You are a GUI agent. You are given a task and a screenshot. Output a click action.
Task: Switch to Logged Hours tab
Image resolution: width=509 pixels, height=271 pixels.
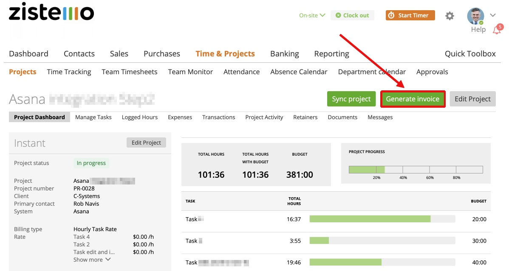pos(140,117)
